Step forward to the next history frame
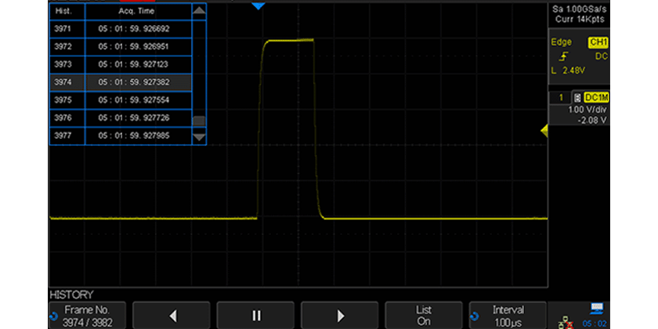This screenshot has height=329, width=658. 340,315
